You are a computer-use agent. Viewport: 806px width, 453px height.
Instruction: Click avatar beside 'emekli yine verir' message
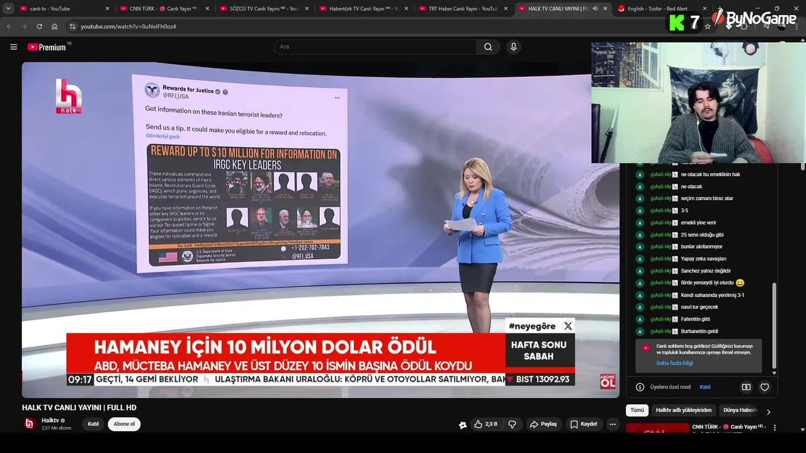click(640, 223)
